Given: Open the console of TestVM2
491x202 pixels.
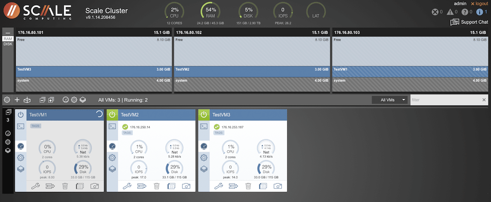Looking at the screenshot, I should pos(112,126).
